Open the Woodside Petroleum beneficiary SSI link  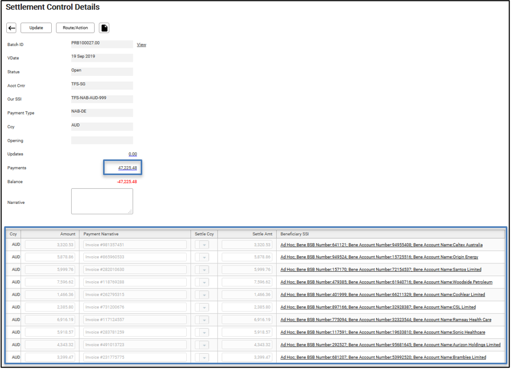386,282
